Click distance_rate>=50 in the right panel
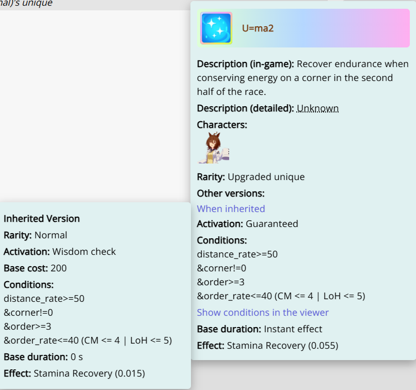Image resolution: width=416 pixels, height=390 pixels. click(x=237, y=254)
